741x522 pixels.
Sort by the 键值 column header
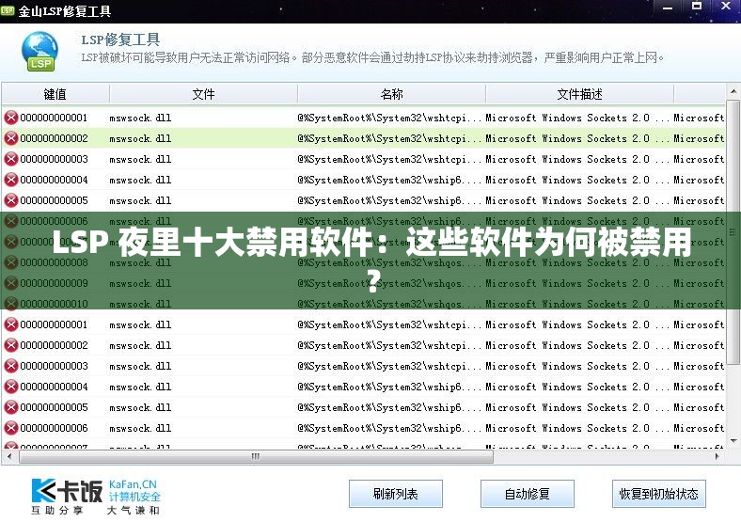tap(55, 94)
